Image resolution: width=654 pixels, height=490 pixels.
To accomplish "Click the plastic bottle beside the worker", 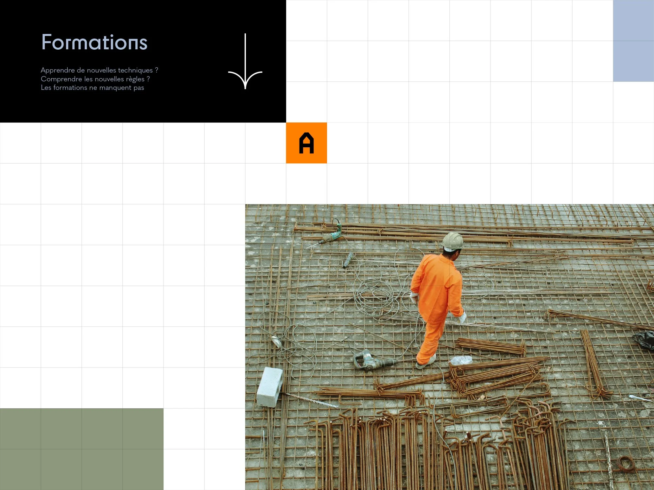I will click(461, 360).
